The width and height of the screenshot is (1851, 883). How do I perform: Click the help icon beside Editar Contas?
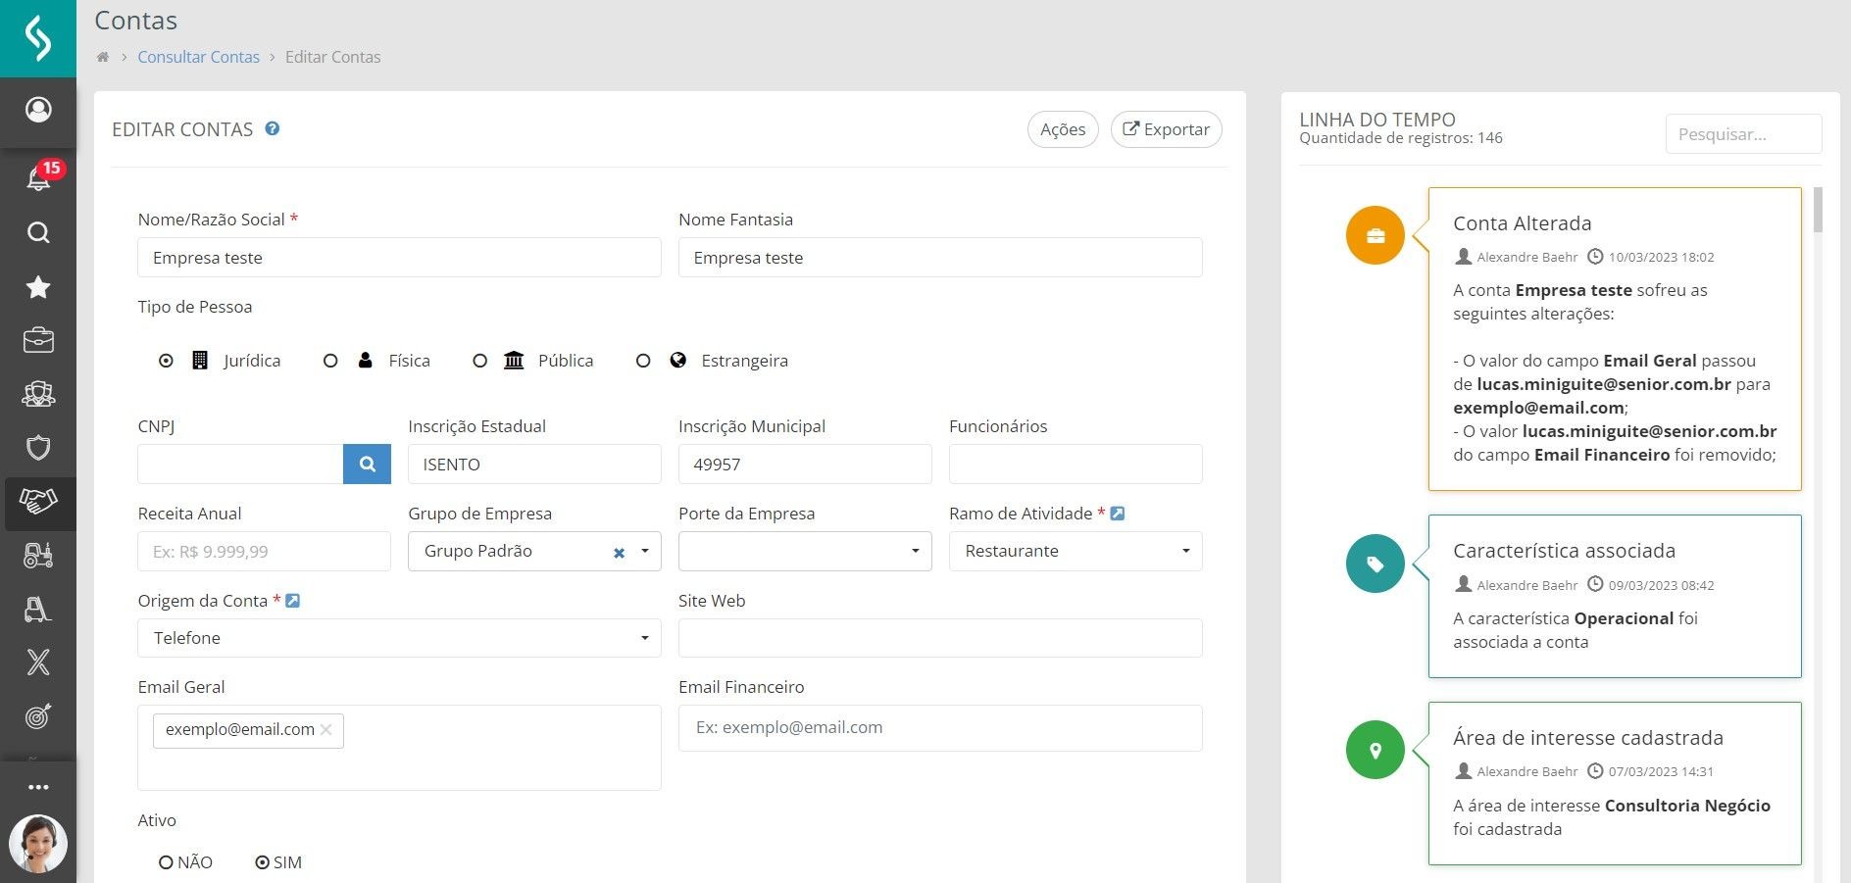coord(273,128)
